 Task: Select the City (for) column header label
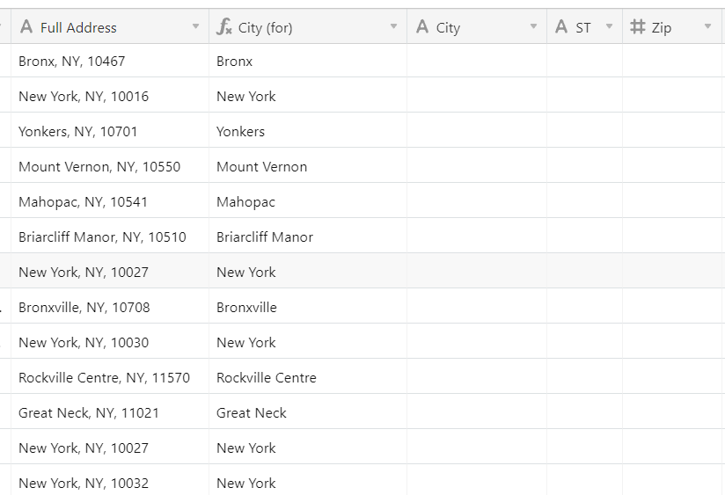[x=266, y=28]
